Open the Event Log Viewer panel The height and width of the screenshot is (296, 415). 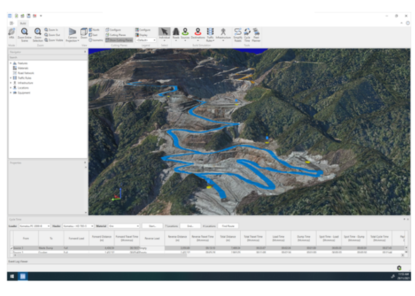(x=18, y=261)
